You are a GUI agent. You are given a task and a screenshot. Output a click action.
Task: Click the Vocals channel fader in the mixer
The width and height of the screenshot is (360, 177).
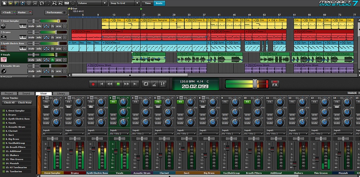click(x=116, y=151)
